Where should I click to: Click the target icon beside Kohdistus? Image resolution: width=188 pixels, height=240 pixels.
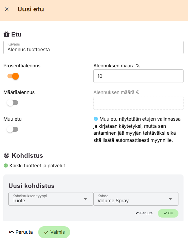click(7, 155)
